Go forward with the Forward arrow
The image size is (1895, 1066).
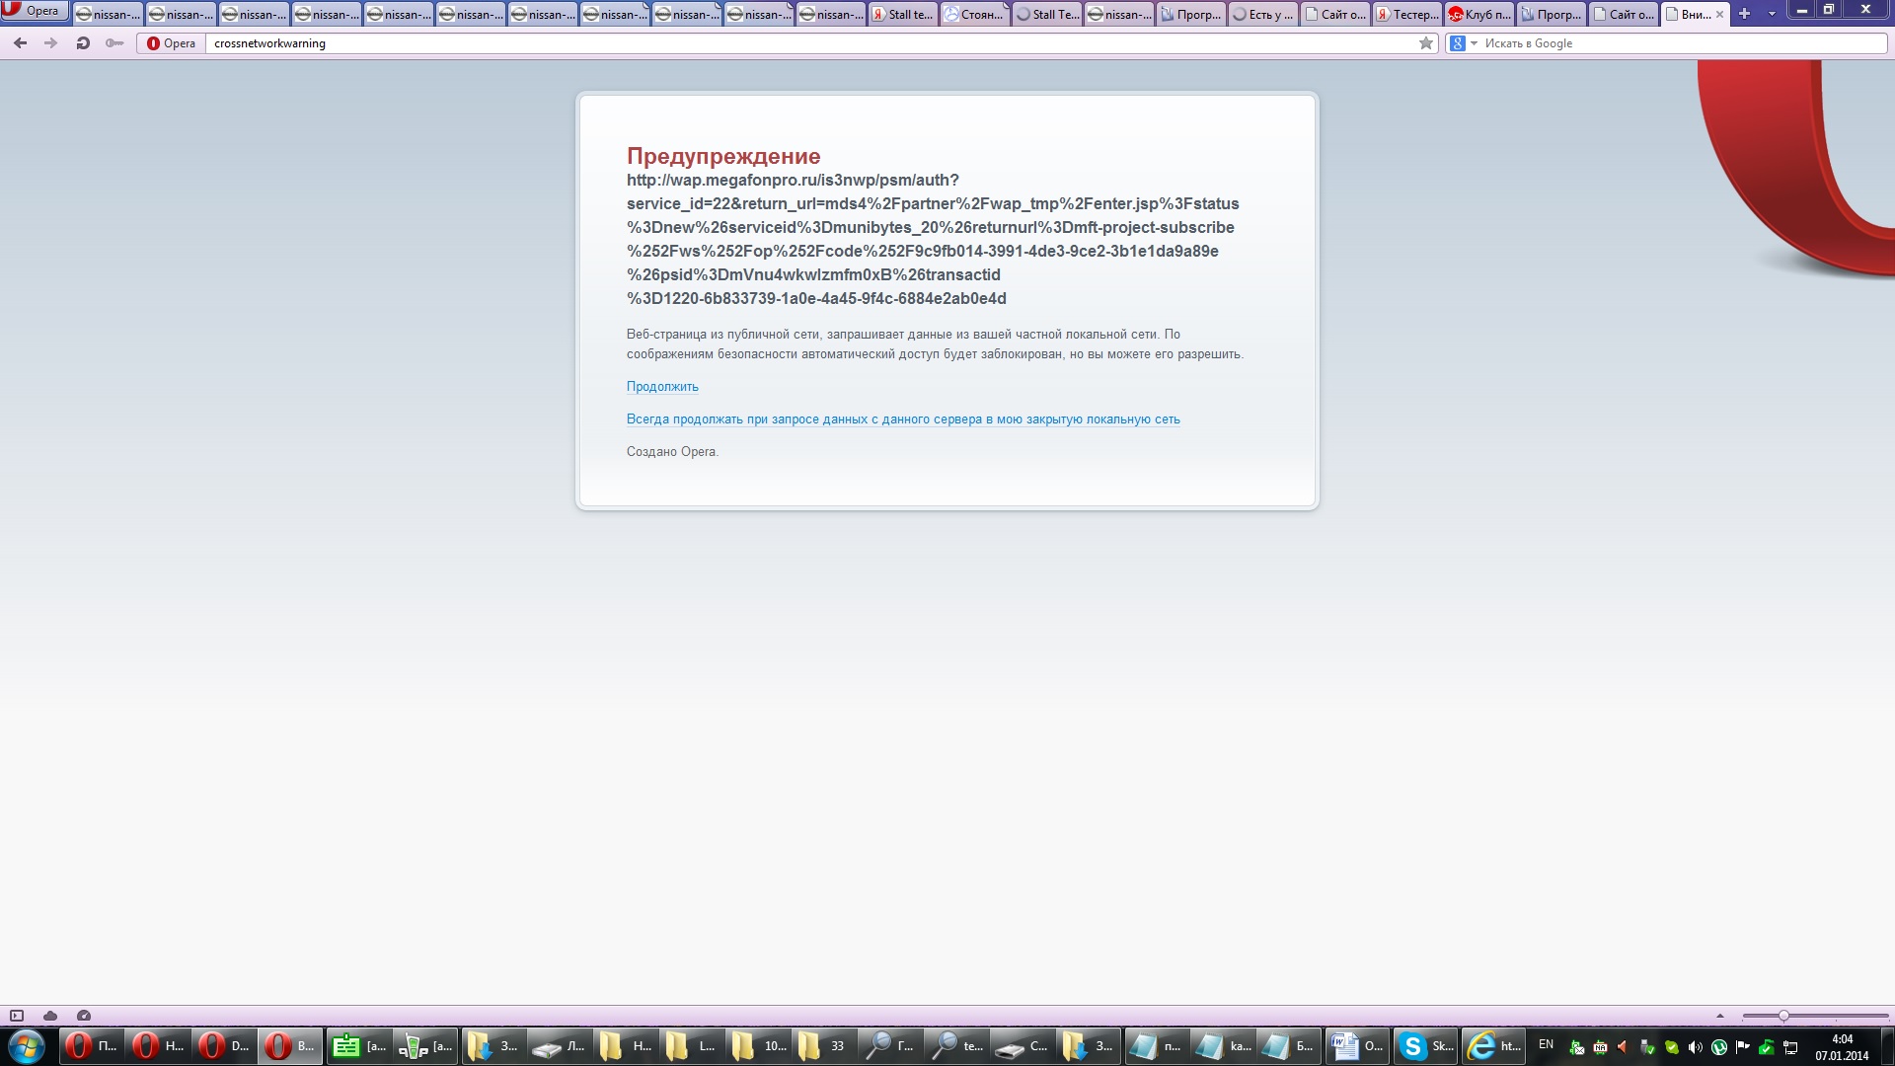(51, 43)
